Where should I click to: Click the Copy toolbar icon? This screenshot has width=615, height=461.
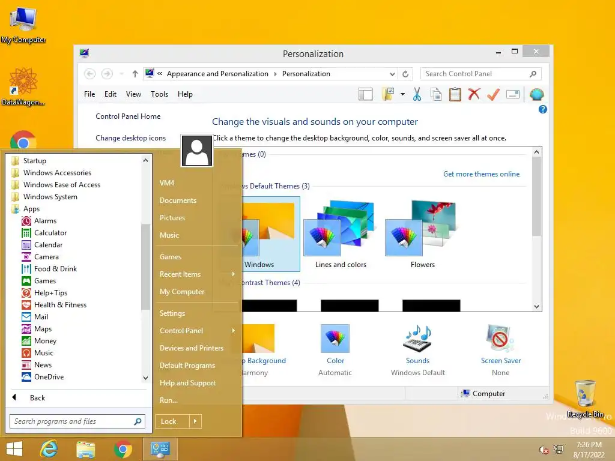(436, 94)
